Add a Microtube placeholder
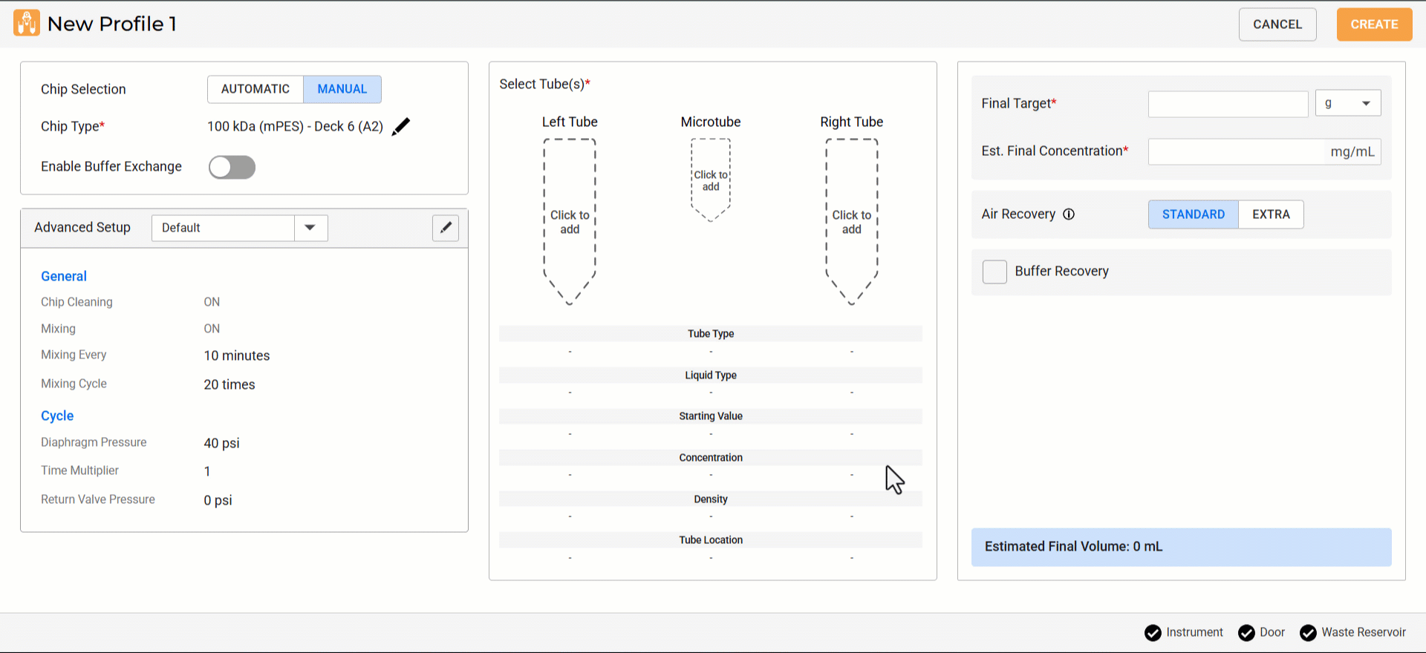This screenshot has width=1426, height=653. (711, 181)
